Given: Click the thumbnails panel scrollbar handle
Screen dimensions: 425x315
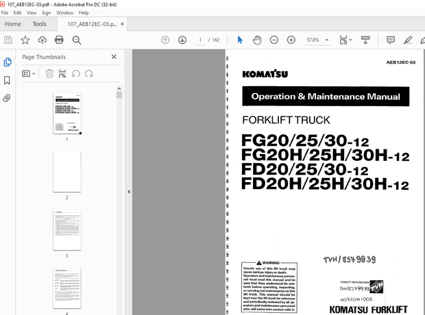Looking at the screenshot, I should (x=119, y=95).
